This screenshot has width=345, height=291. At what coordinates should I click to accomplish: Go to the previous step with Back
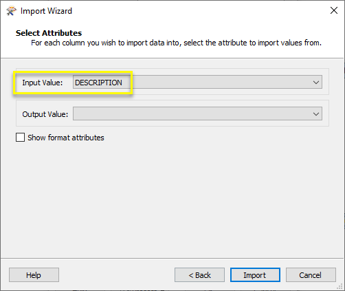pyautogui.click(x=199, y=275)
